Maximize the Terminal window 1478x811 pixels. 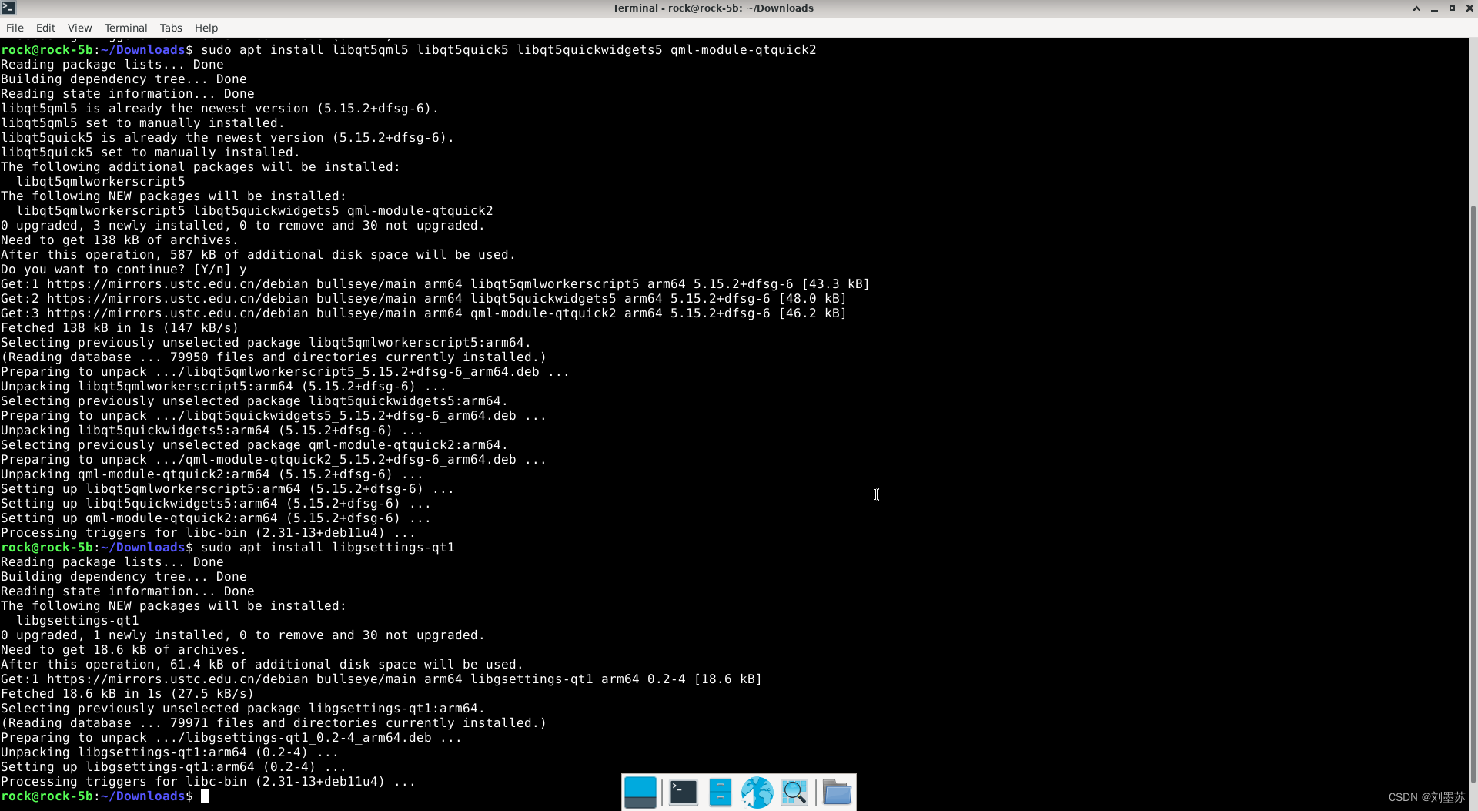[x=1452, y=8]
